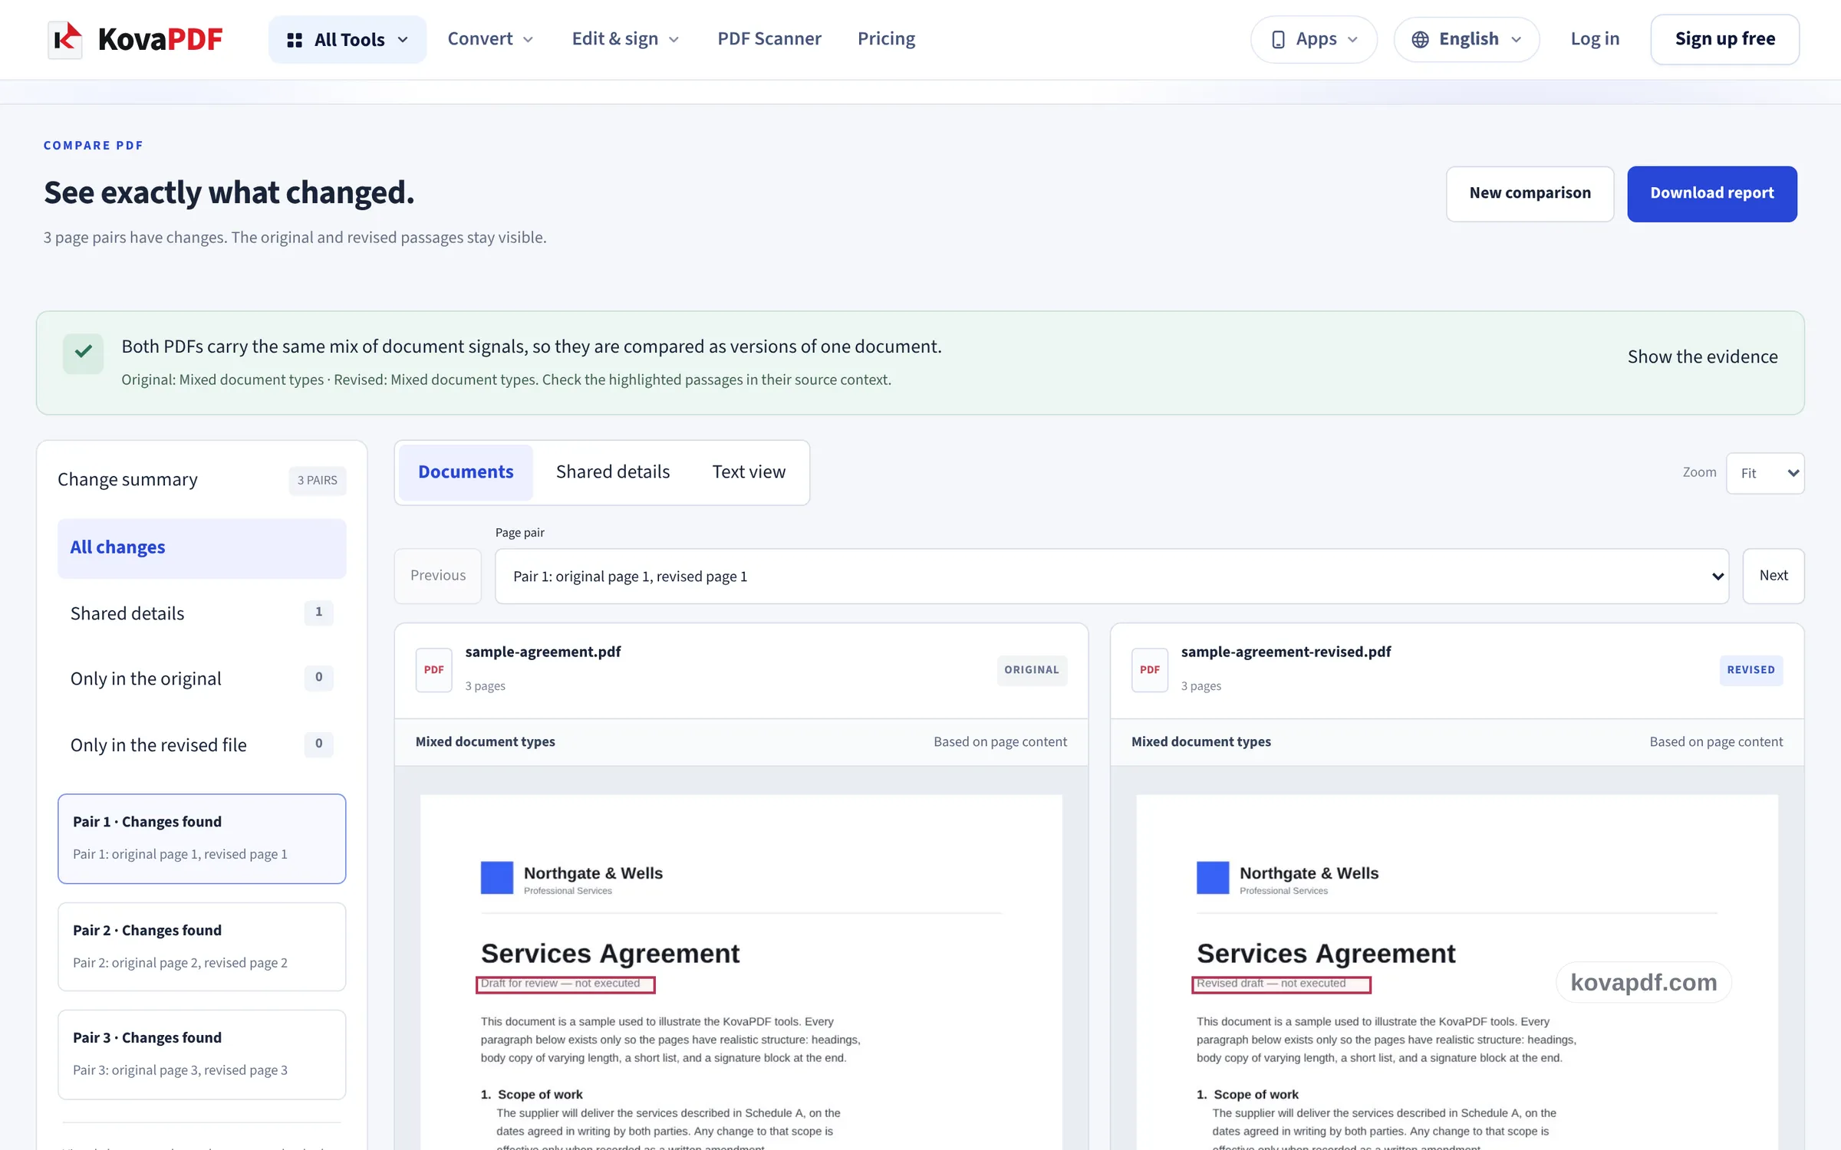The image size is (1841, 1150).
Task: Open the Page pair selector dropdown
Action: click(x=1112, y=577)
